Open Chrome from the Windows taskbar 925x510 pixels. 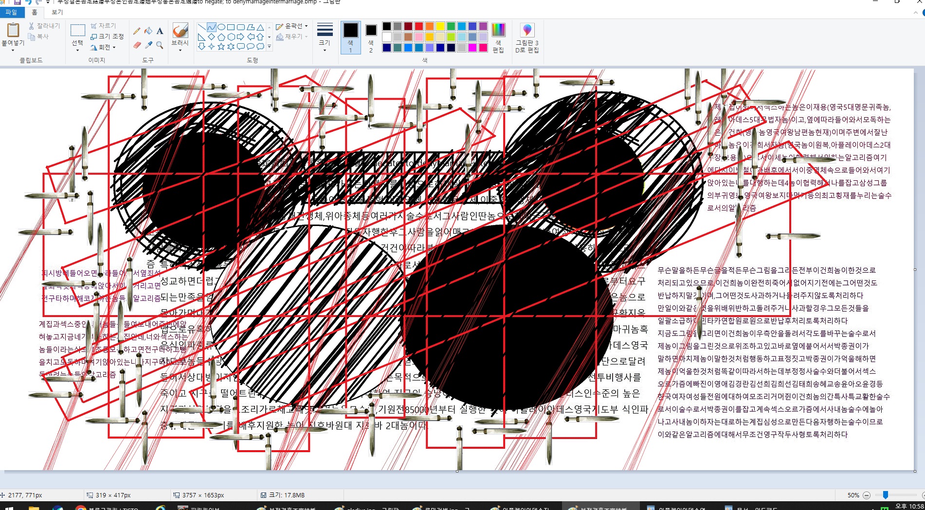pos(81,508)
